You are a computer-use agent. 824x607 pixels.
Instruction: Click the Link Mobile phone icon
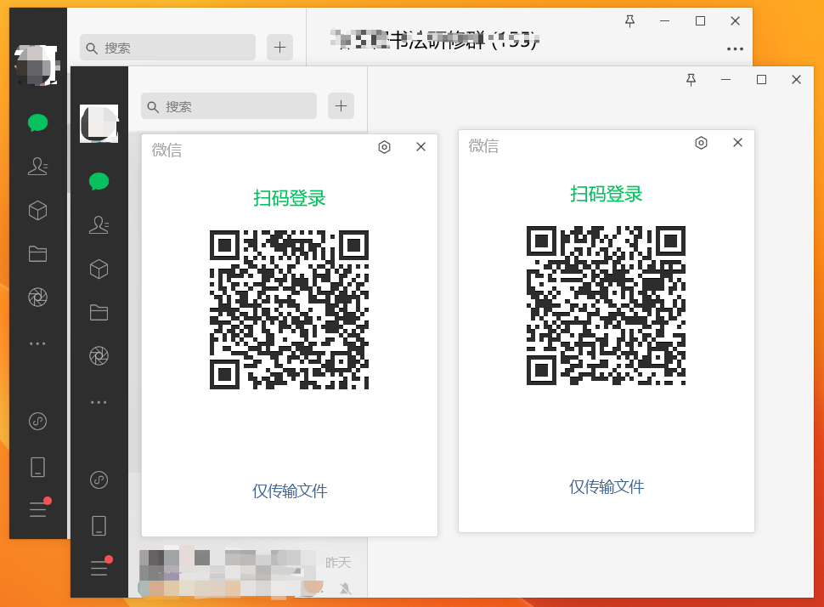pos(99,525)
